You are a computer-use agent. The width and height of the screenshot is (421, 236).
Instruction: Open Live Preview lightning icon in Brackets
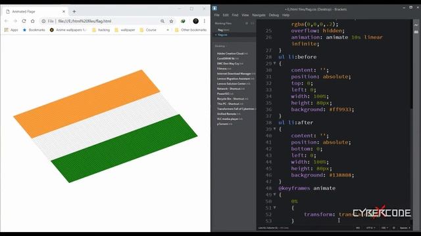point(416,25)
